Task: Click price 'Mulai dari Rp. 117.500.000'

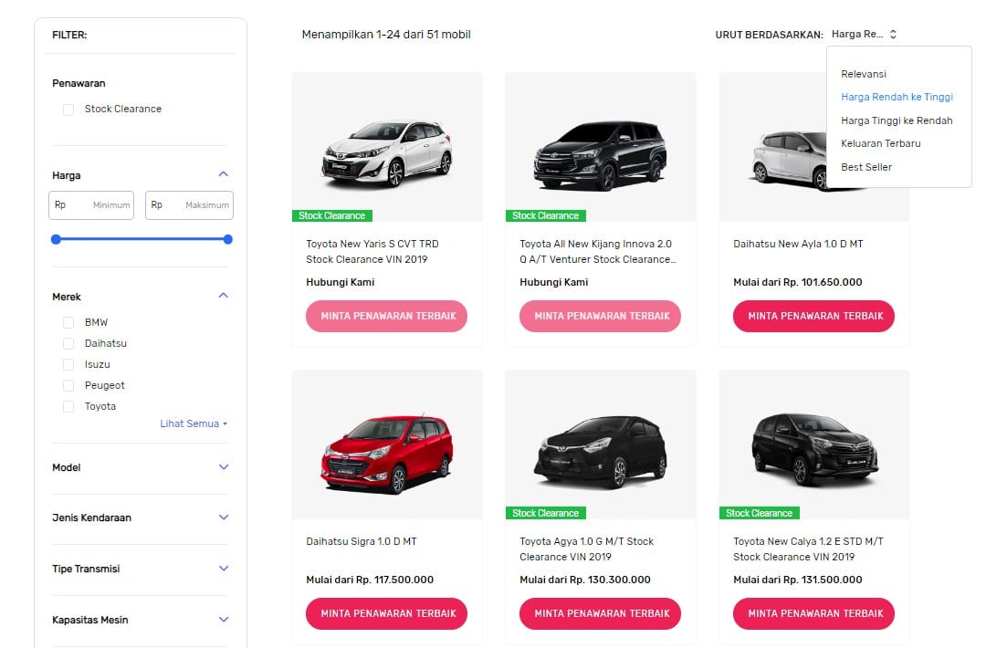Action: click(x=370, y=580)
